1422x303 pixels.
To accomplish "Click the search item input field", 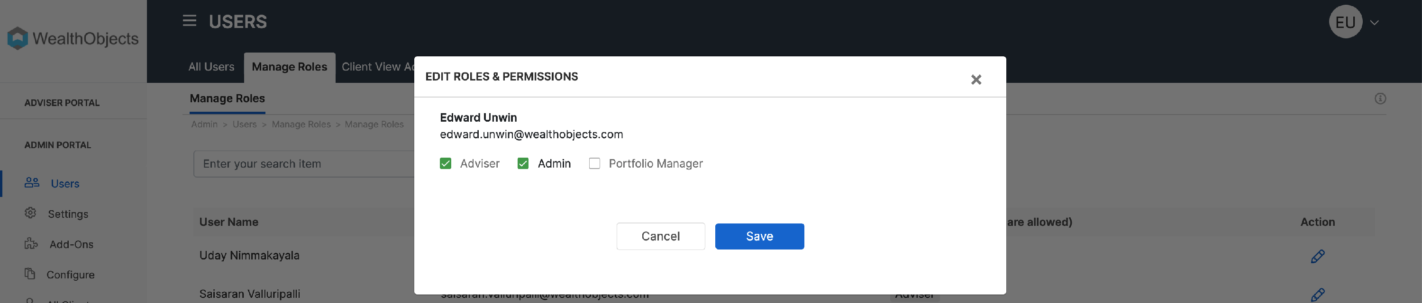I will (x=305, y=164).
